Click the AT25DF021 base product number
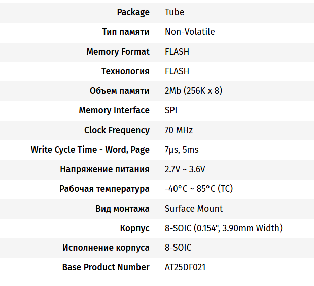This screenshot has height=286, width=314. pyautogui.click(x=185, y=267)
